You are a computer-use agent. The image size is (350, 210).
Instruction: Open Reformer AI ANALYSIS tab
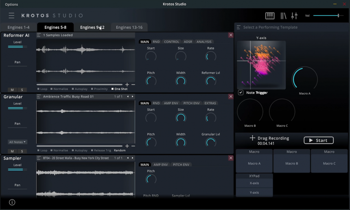coord(204,42)
